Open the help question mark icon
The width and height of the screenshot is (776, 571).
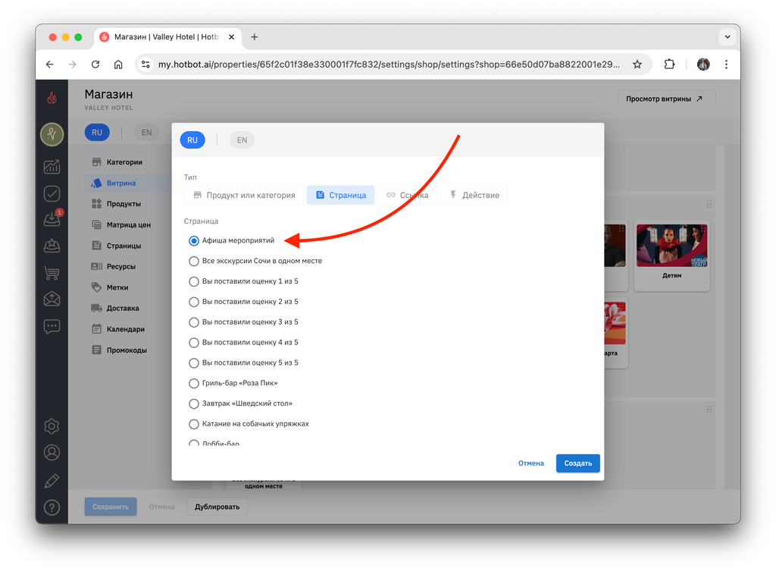click(52, 507)
